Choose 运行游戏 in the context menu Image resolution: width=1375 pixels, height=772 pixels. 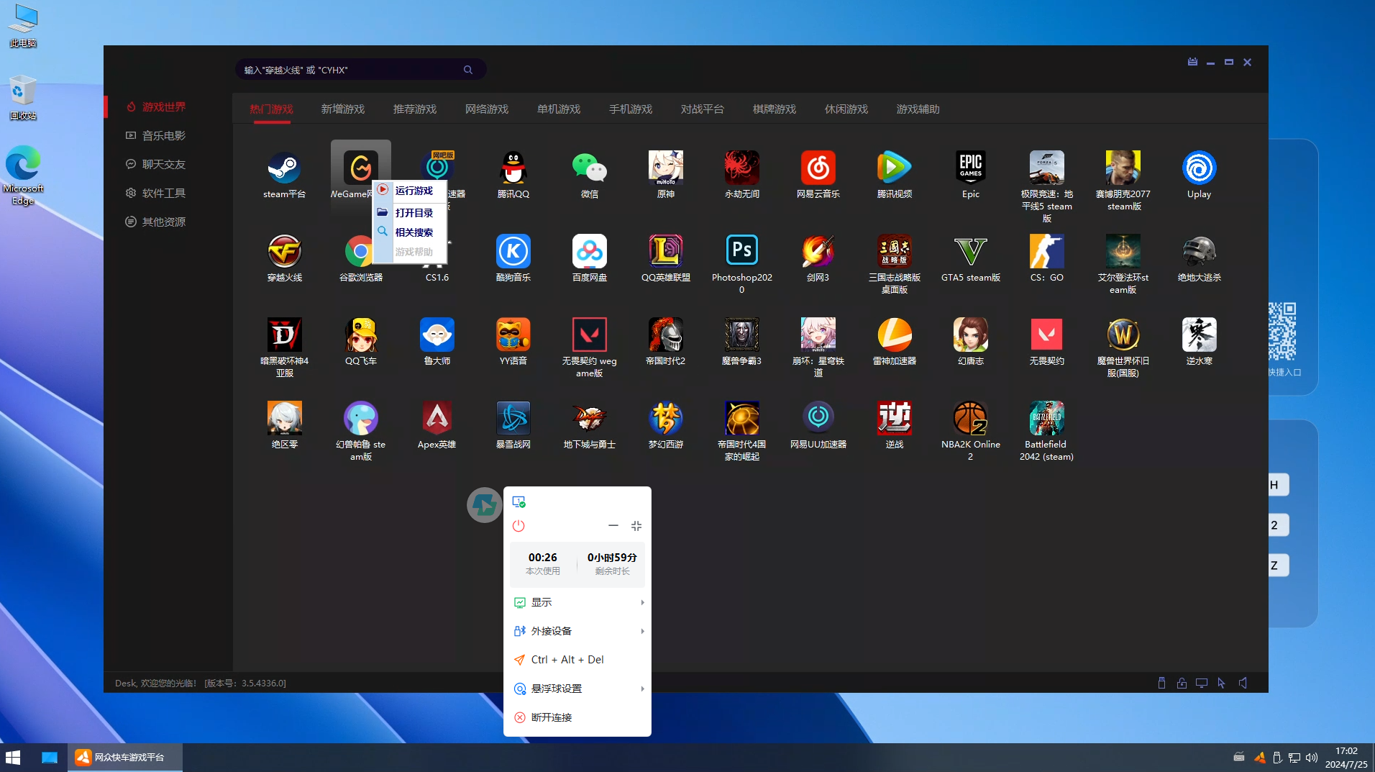[x=410, y=191]
